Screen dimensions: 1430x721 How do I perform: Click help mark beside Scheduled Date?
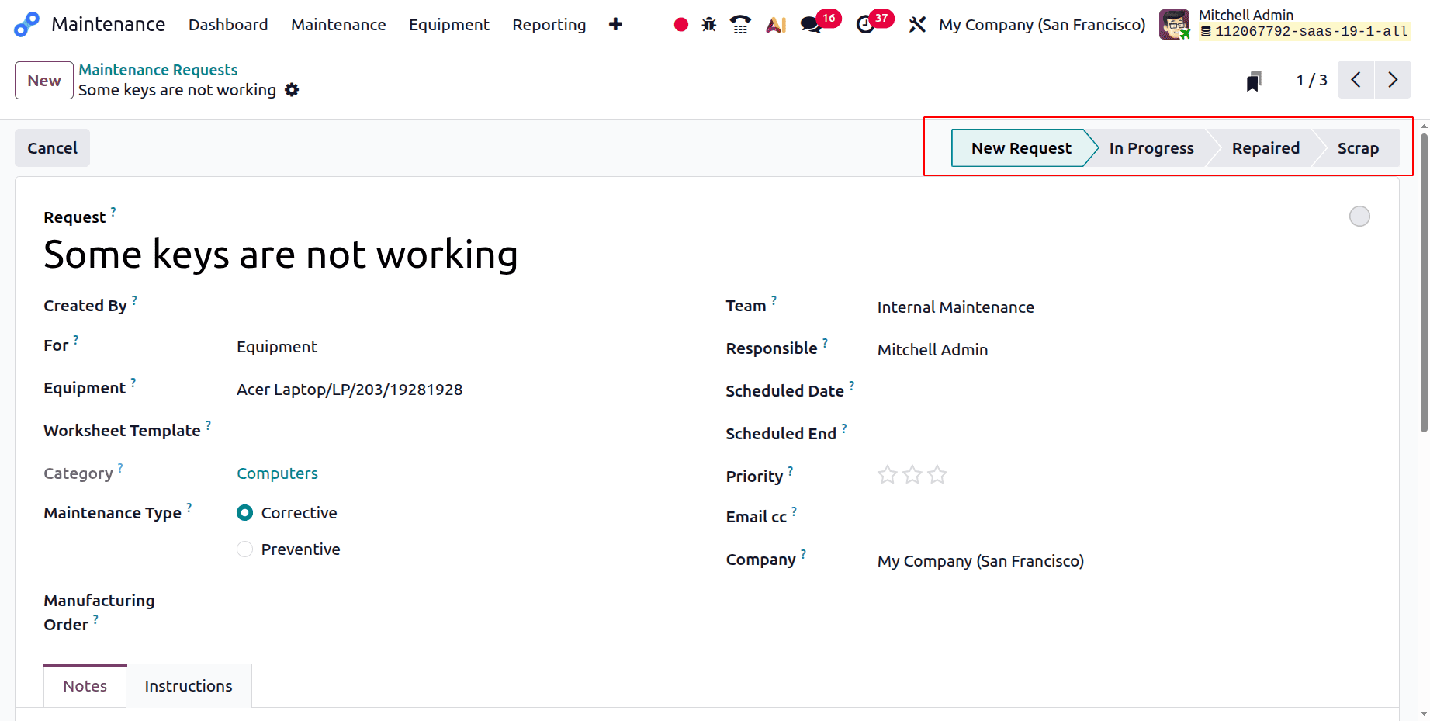pyautogui.click(x=851, y=385)
